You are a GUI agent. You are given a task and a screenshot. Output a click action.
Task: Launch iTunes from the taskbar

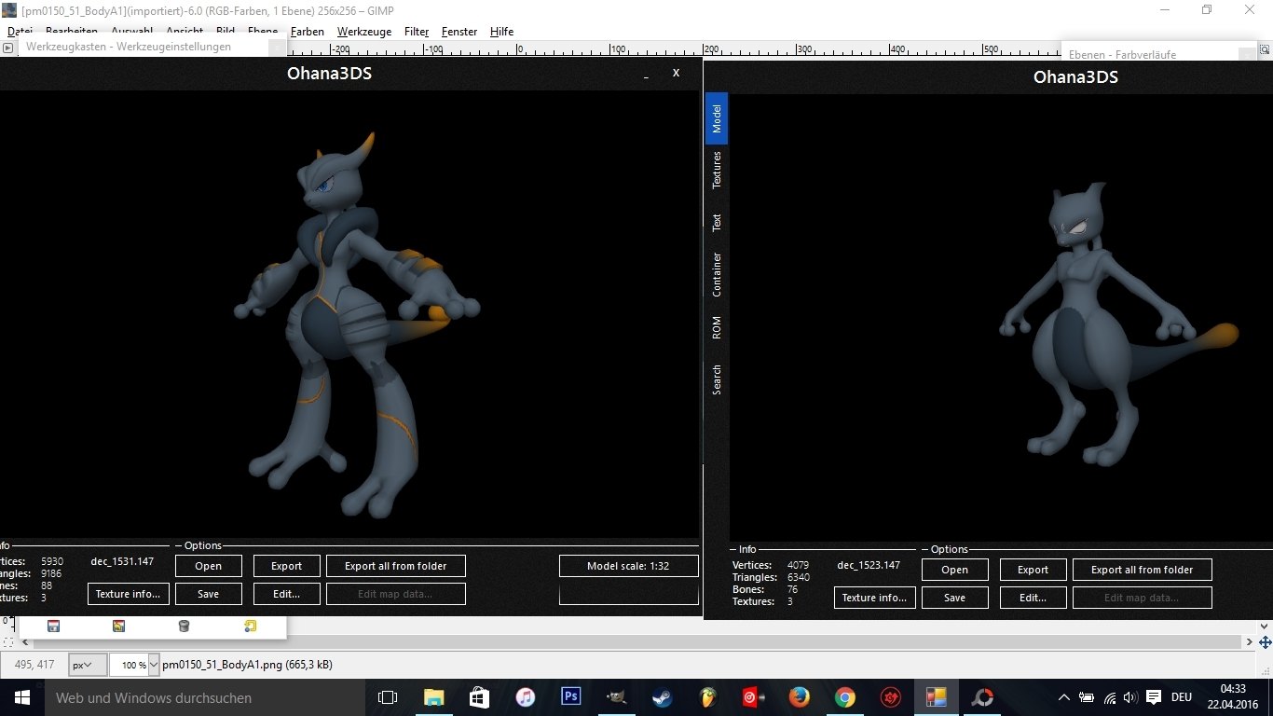click(x=525, y=697)
